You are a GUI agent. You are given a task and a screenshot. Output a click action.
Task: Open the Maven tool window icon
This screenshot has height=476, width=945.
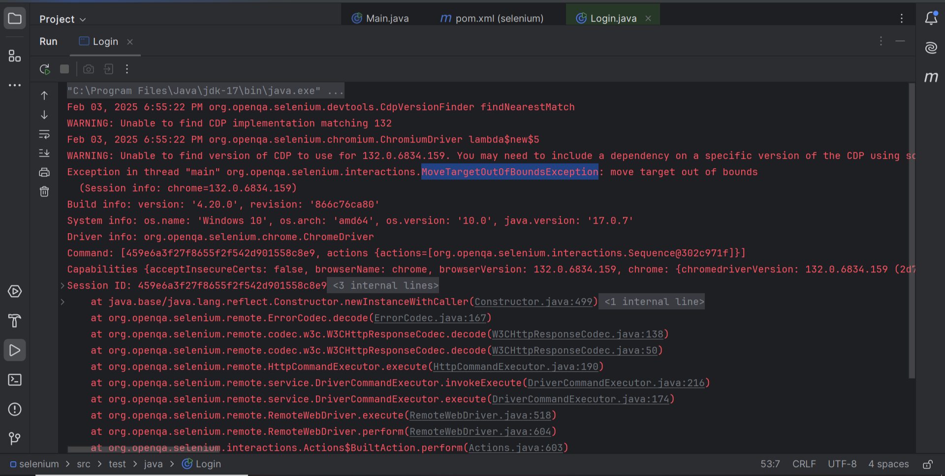(931, 77)
